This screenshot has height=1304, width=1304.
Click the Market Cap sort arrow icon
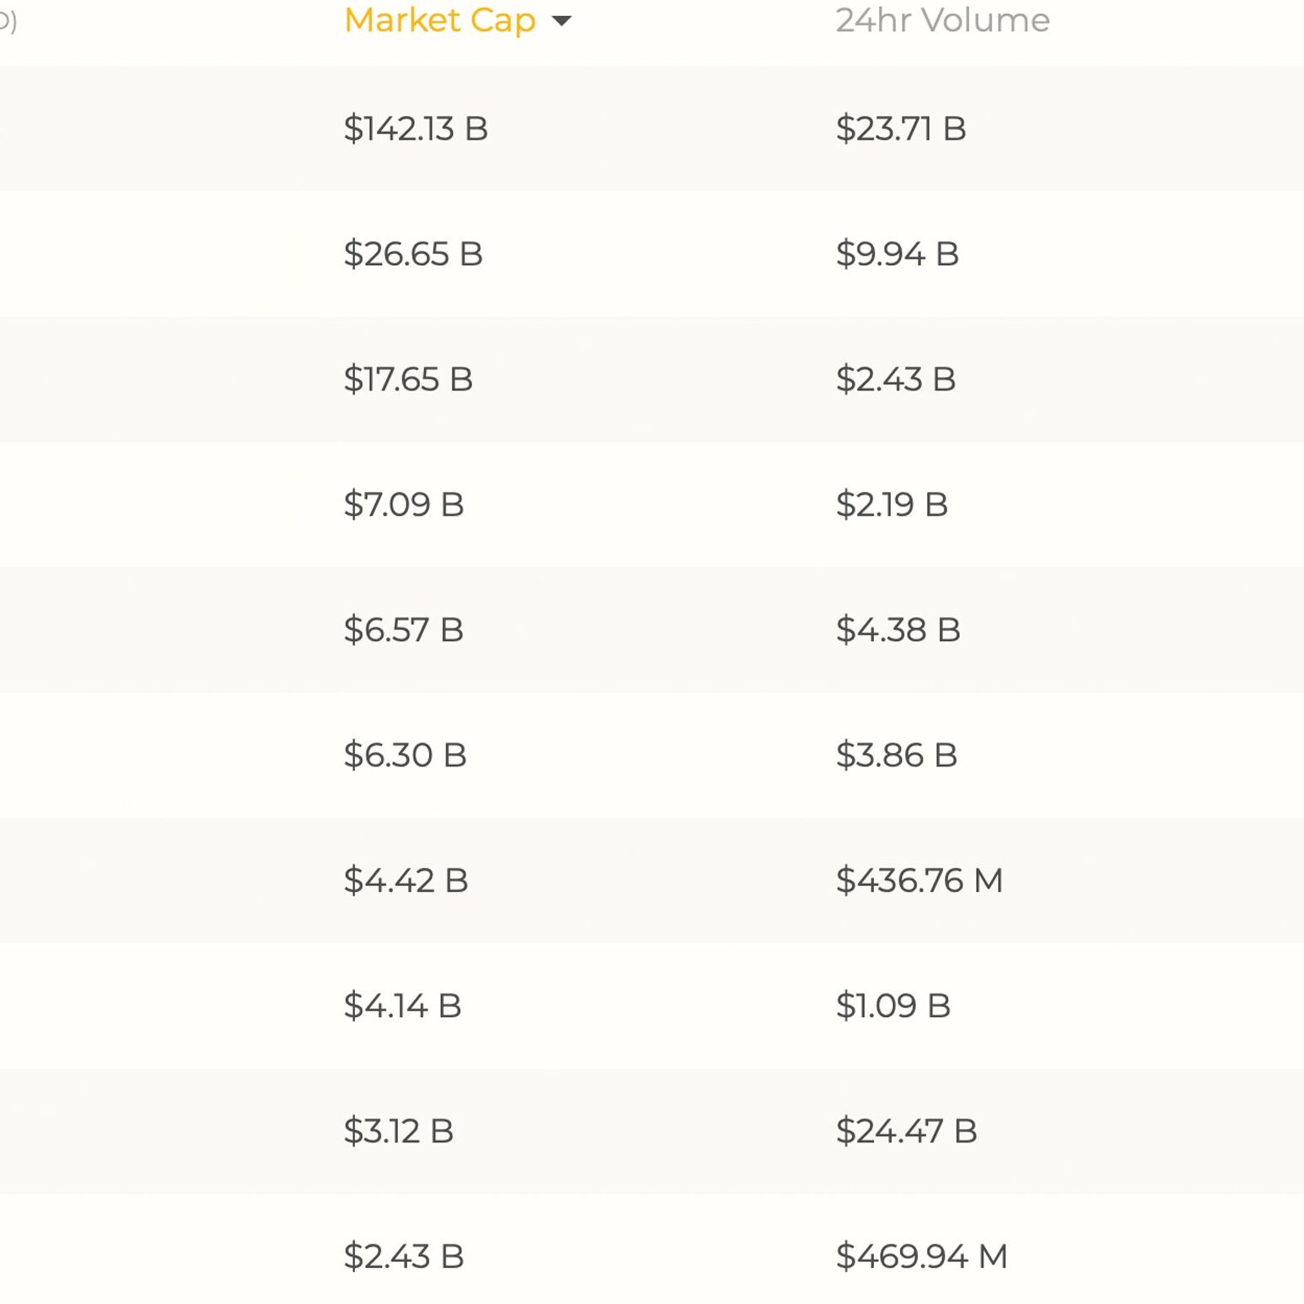coord(561,22)
